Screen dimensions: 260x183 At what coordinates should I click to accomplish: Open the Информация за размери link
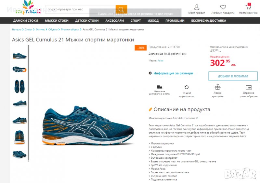[173, 73]
